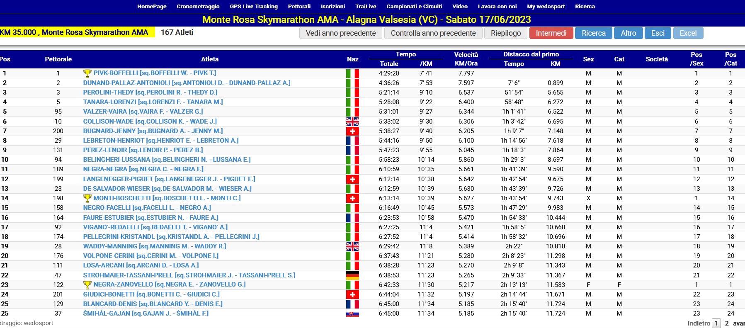Click the Altro button

(629, 33)
